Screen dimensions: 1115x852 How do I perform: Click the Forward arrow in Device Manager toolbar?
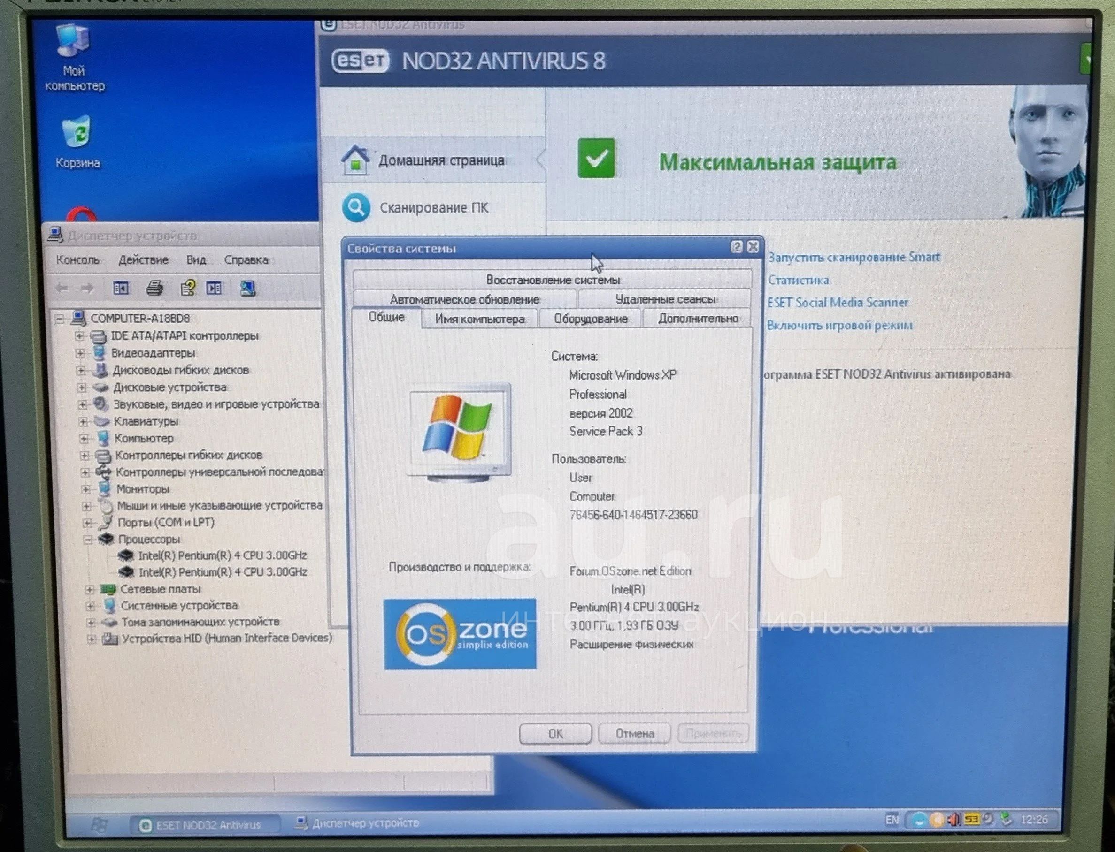pyautogui.click(x=87, y=289)
